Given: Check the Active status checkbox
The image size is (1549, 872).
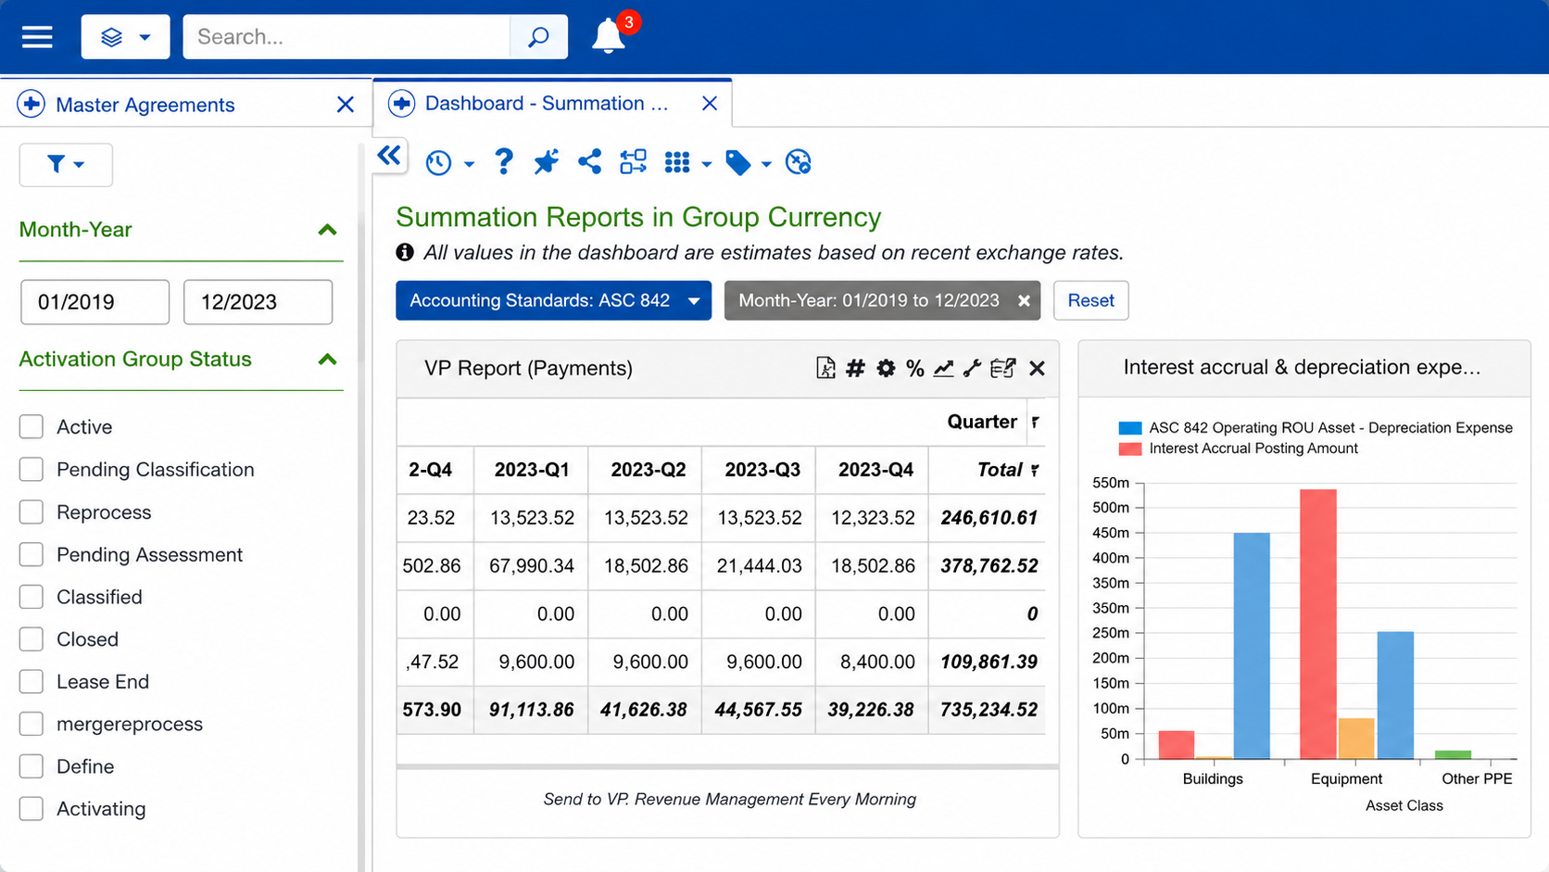Looking at the screenshot, I should tap(31, 427).
